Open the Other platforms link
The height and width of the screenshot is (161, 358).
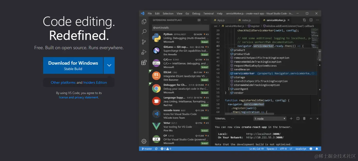tap(63, 83)
